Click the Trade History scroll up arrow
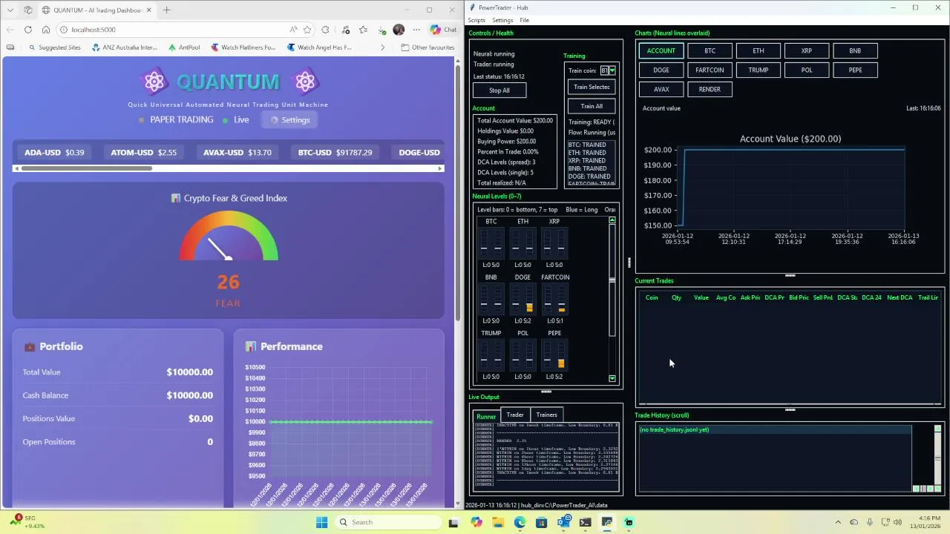This screenshot has width=950, height=534. tap(937, 429)
